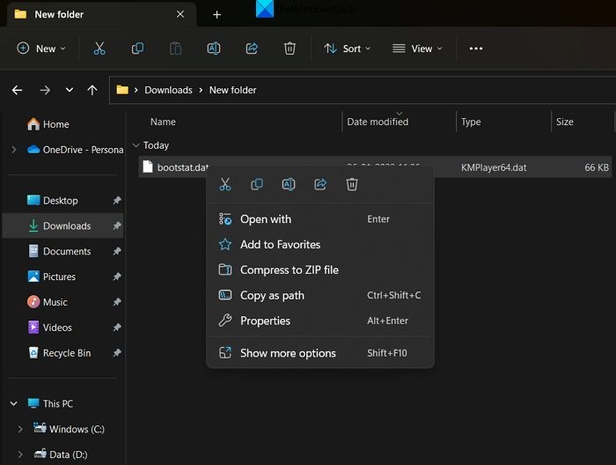Expand the Windows (C:) drive tree
The image size is (616, 465).
coord(20,429)
